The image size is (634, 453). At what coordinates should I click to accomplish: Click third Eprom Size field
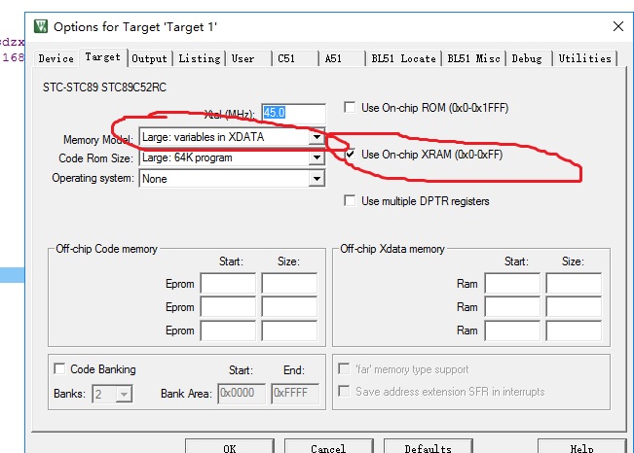click(289, 331)
